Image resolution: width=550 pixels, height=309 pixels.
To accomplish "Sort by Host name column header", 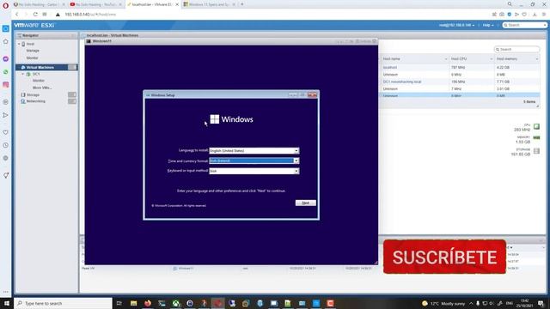I will pos(414,59).
